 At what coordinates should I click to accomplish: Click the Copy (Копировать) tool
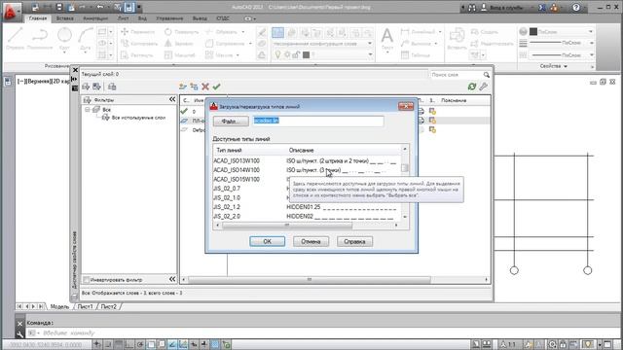tap(139, 43)
